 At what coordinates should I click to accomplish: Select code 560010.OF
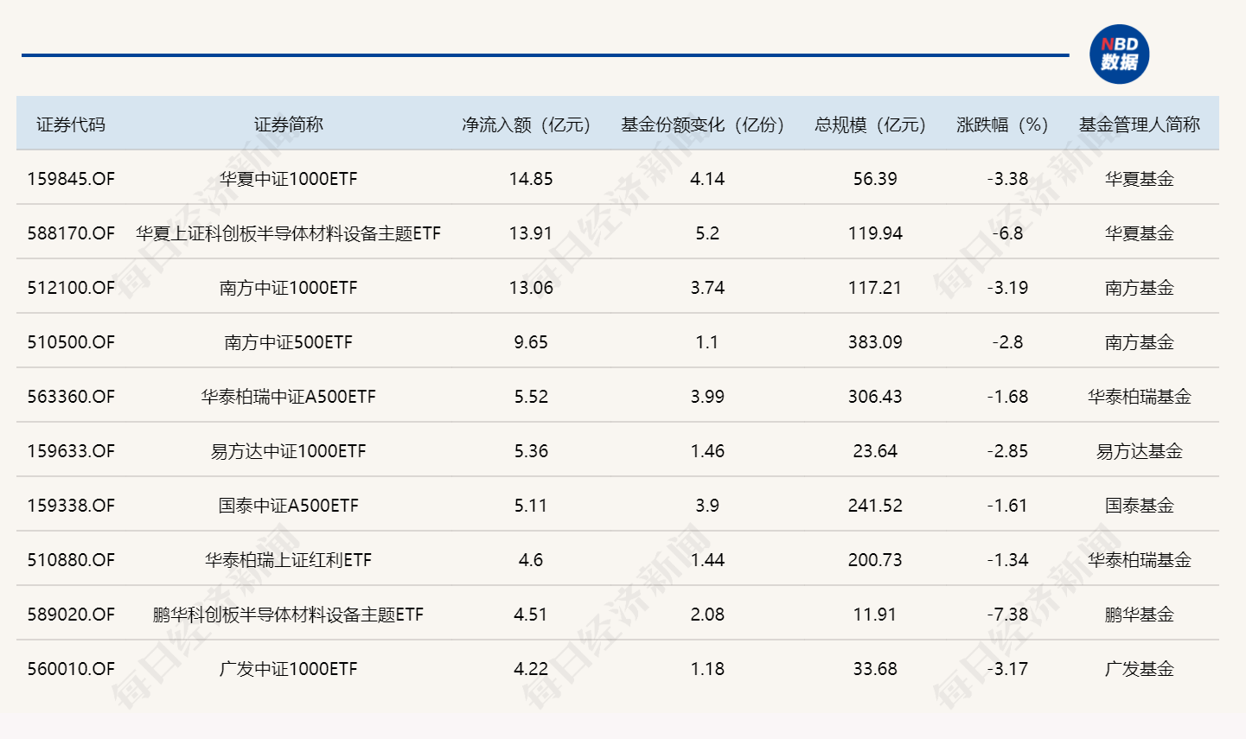(x=71, y=669)
